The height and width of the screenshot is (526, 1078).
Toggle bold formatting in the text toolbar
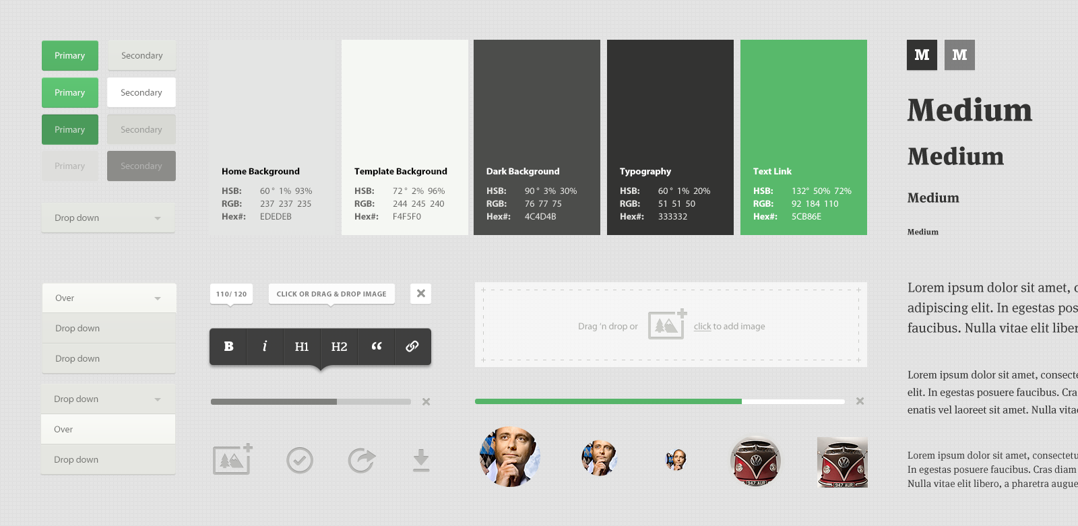(x=228, y=346)
